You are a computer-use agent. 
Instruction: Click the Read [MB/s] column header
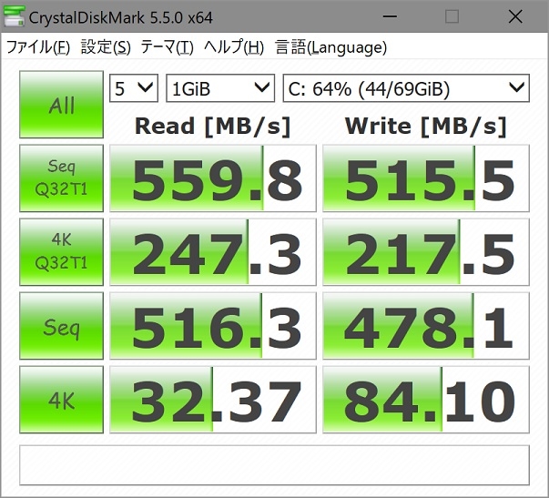(x=213, y=126)
